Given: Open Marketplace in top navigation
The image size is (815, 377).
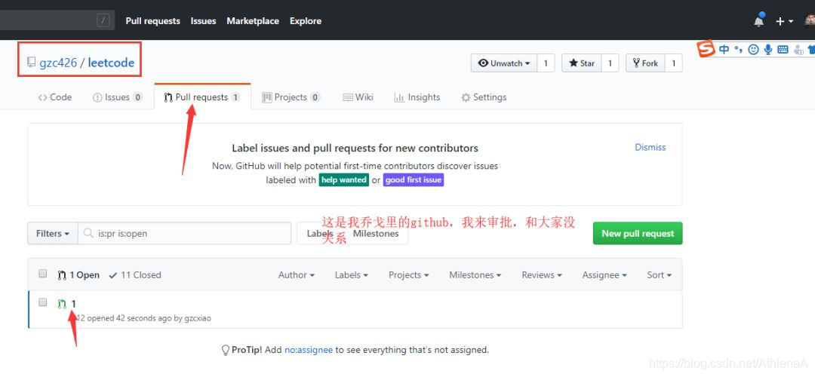Looking at the screenshot, I should 253,21.
